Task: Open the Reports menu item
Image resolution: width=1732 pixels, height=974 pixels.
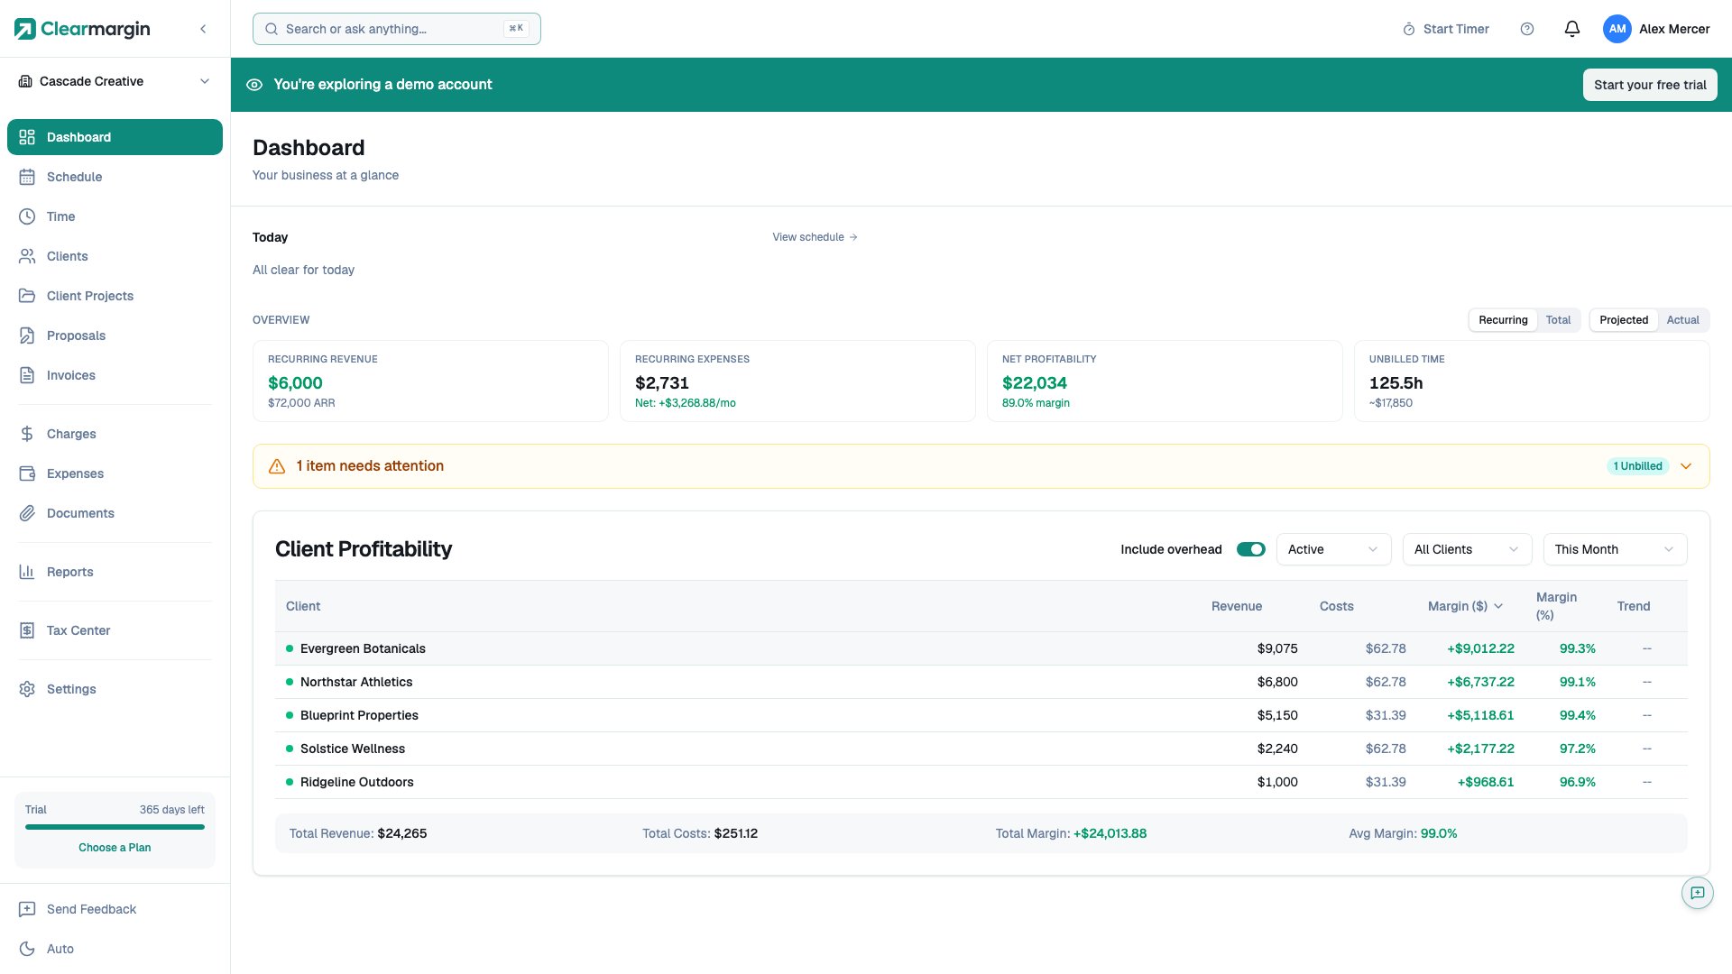Action: click(69, 572)
